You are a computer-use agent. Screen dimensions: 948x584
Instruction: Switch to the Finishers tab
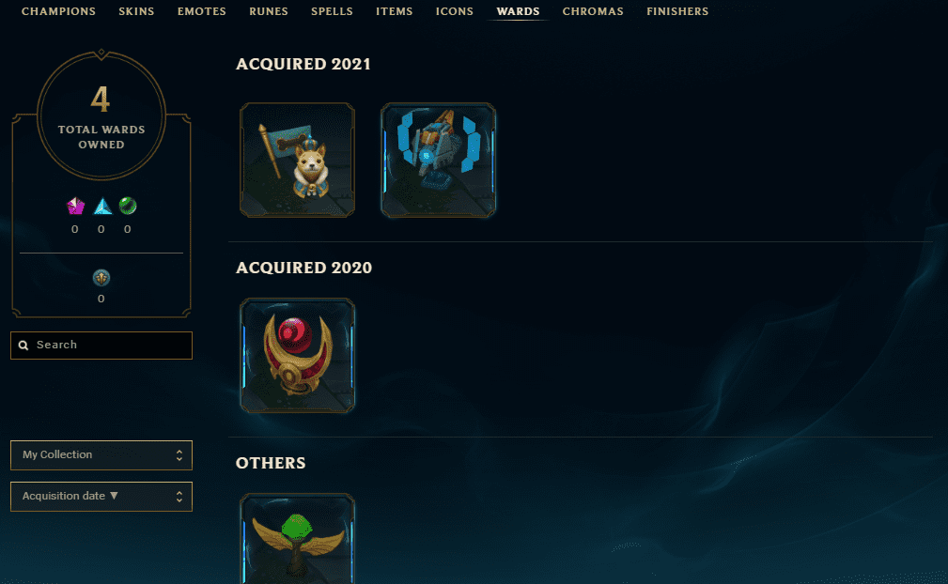[x=677, y=11]
